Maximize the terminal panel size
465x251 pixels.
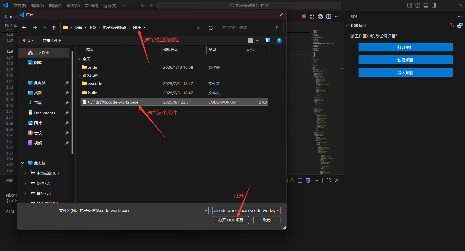coord(328,180)
